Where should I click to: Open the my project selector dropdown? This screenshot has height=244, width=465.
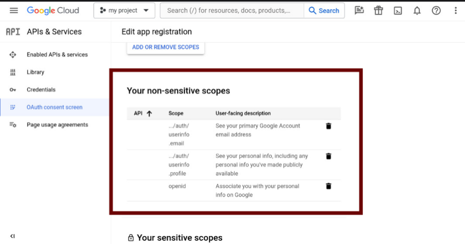[124, 10]
